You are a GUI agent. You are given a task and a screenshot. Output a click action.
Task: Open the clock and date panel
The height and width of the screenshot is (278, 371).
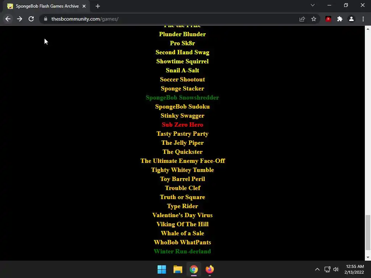click(354, 269)
